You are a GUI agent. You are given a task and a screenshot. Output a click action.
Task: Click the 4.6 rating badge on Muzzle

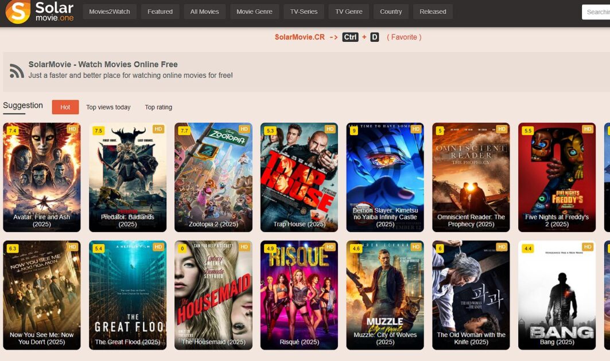356,248
